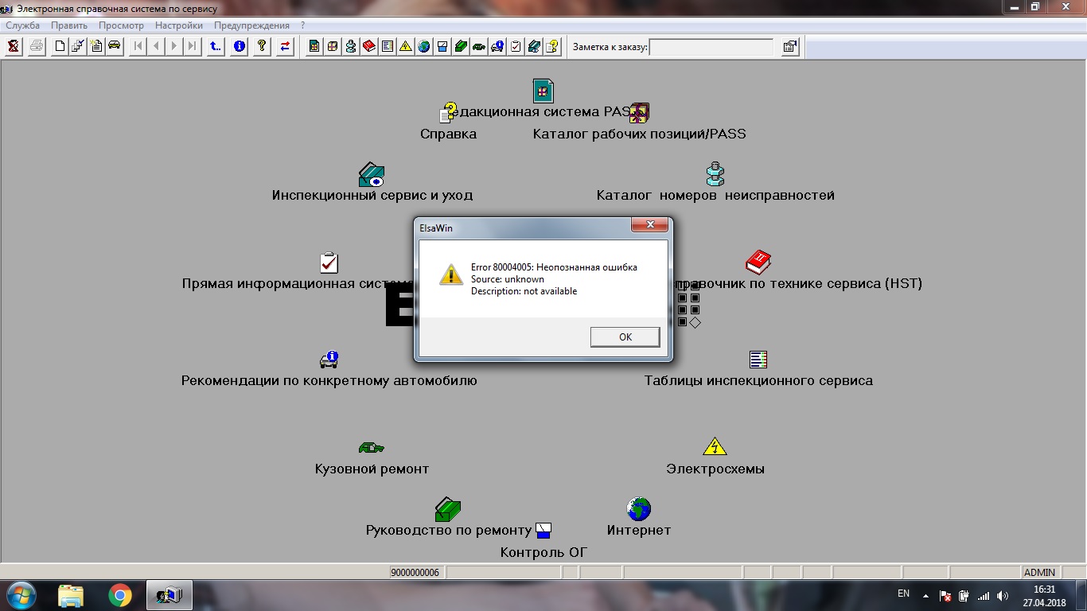This screenshot has height=611, width=1087.
Task: Click the blue info toolbar button
Action: (x=239, y=46)
